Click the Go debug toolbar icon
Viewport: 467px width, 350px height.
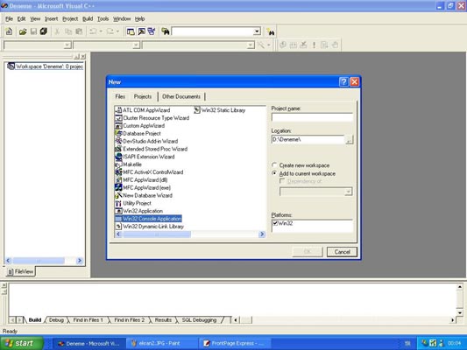(x=324, y=45)
